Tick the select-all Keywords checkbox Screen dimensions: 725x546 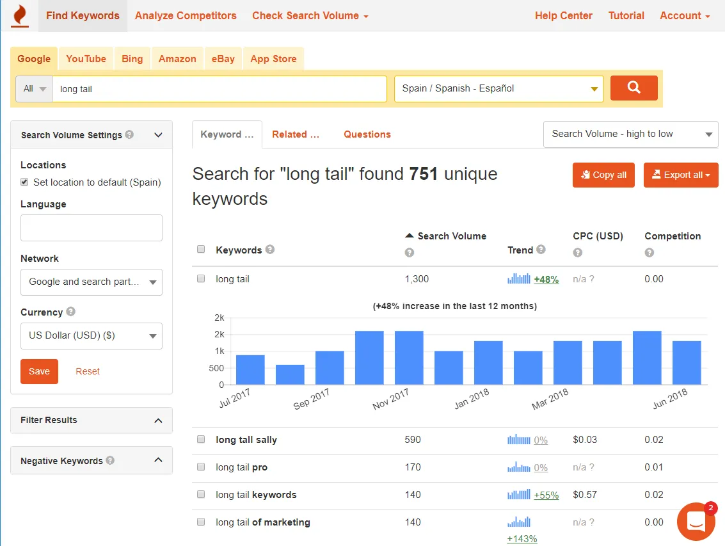point(201,250)
